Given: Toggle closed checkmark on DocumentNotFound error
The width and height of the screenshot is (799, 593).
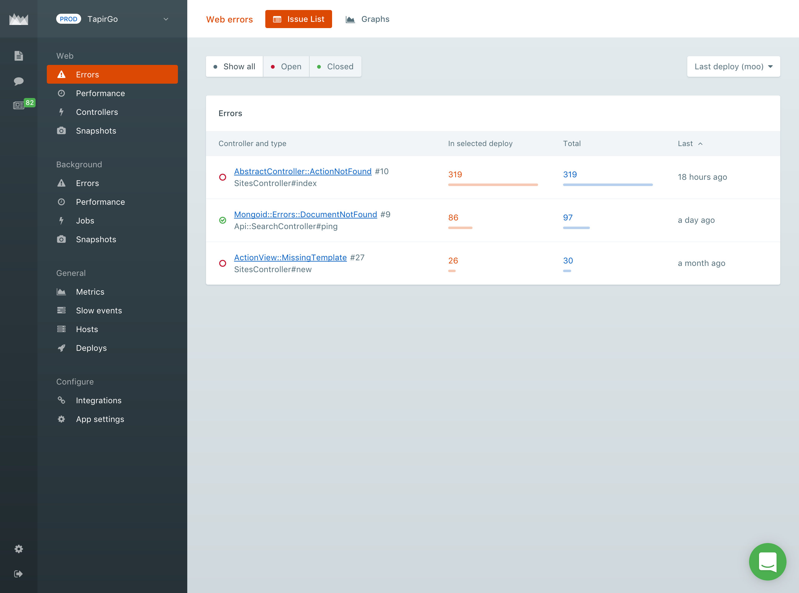Looking at the screenshot, I should pos(223,220).
